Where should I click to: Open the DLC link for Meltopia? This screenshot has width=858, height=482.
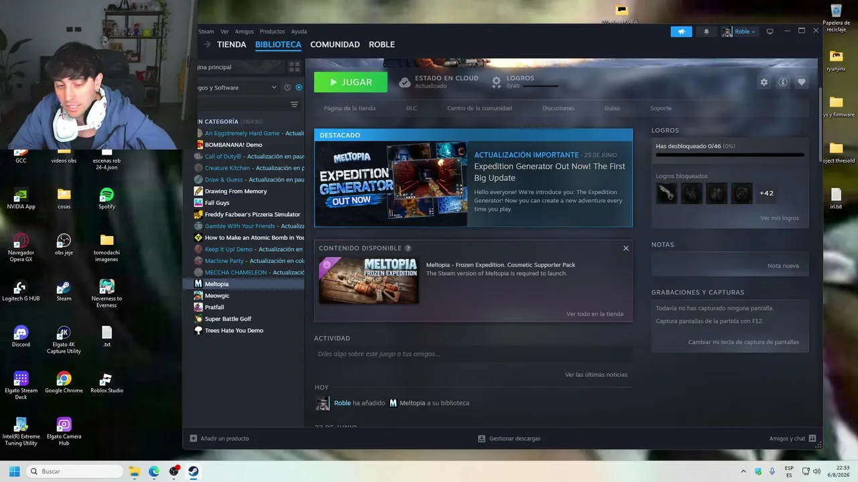(412, 108)
